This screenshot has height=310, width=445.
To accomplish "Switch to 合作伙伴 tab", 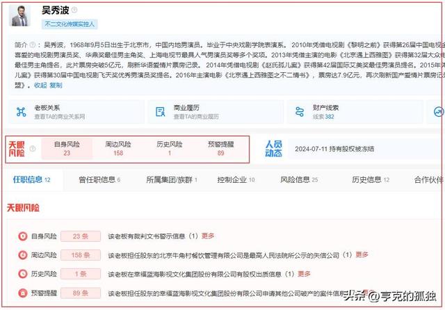I will [428, 179].
